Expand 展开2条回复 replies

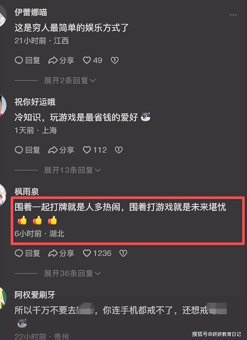coord(70,81)
